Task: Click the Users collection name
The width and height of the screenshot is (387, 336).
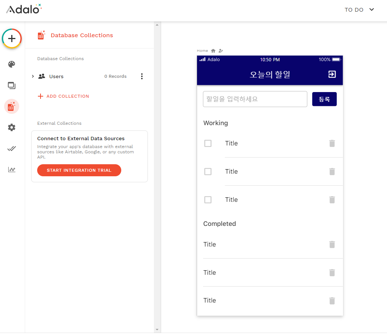Action: pos(56,76)
